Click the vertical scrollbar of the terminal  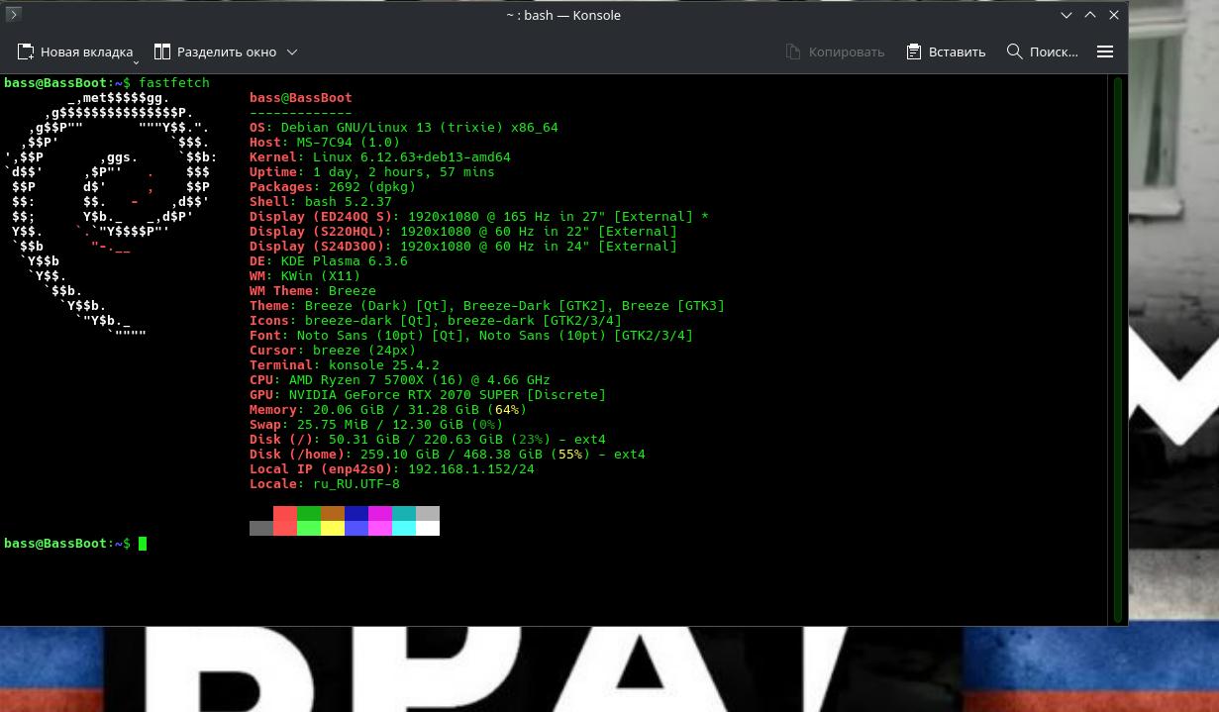(x=1117, y=347)
